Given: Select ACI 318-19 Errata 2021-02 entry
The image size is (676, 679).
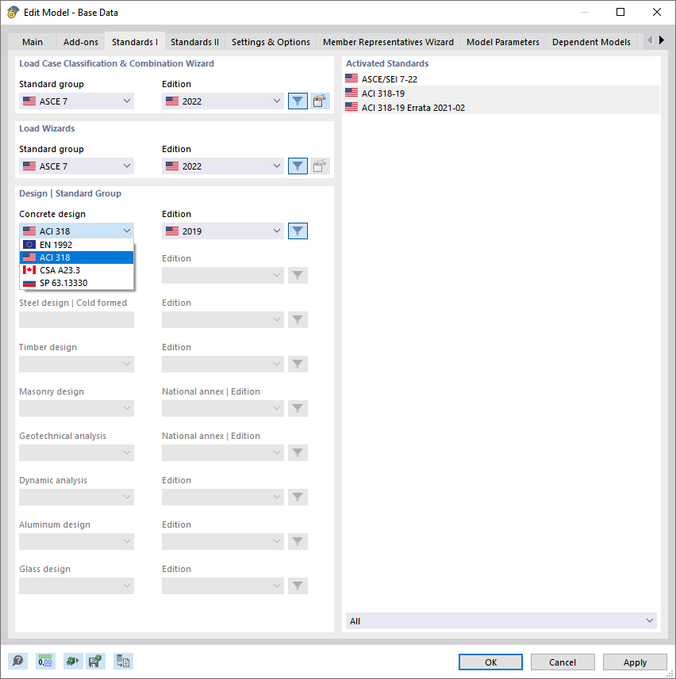Looking at the screenshot, I should tap(501, 108).
